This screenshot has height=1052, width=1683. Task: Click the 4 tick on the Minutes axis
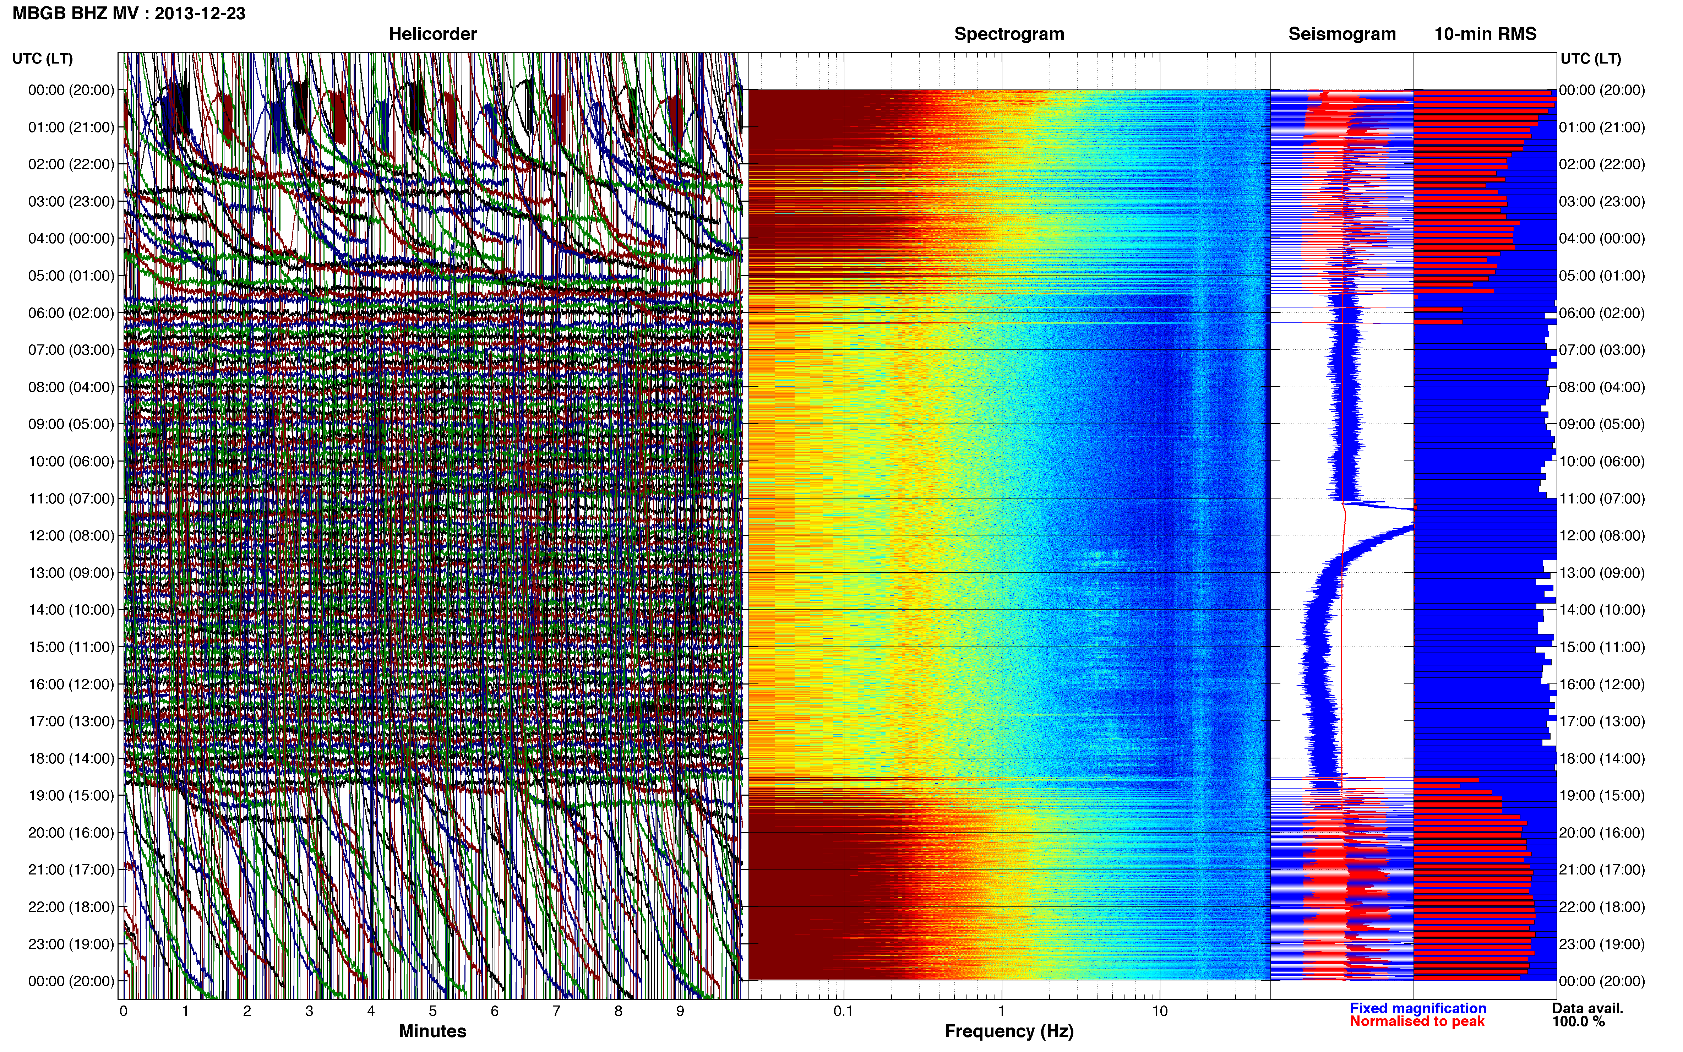pos(371,1011)
